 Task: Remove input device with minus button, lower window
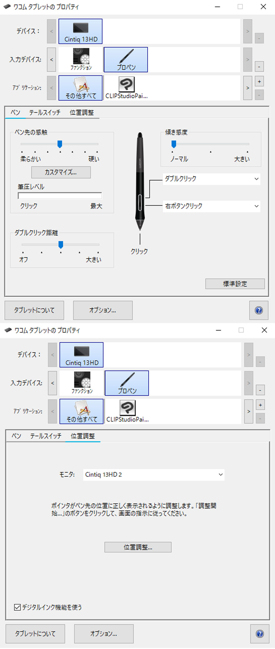coord(260,390)
